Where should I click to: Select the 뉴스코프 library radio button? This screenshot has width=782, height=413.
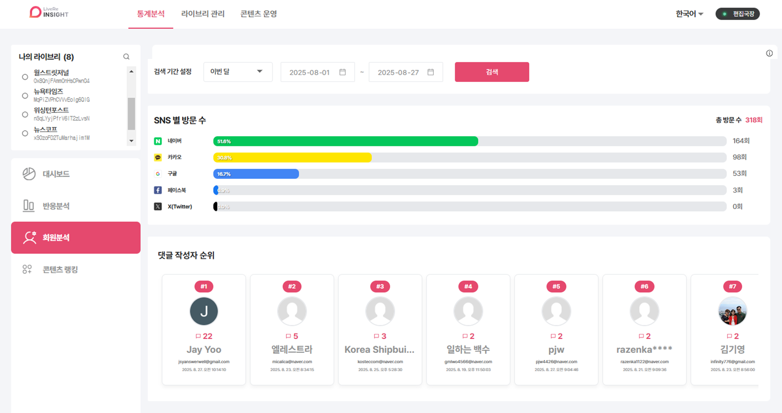click(x=25, y=133)
